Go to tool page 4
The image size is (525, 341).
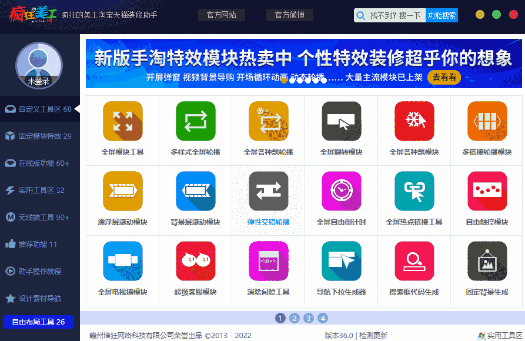(323, 318)
